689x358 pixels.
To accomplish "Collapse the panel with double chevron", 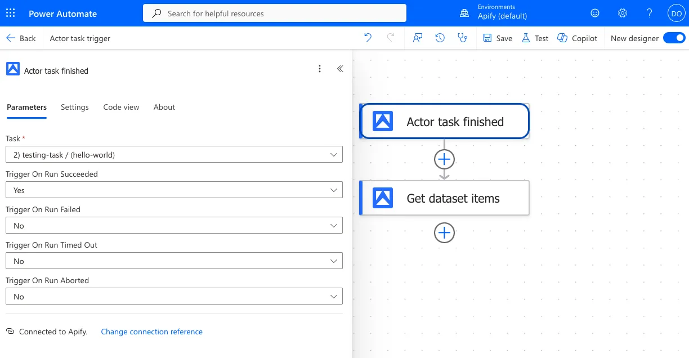I will tap(340, 69).
